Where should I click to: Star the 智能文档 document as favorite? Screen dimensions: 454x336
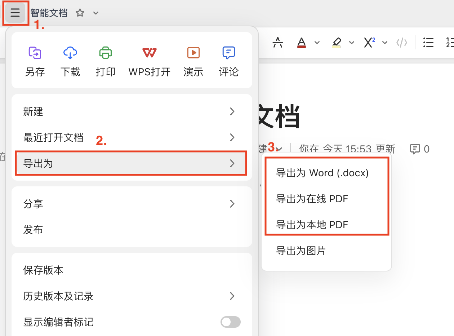tap(80, 13)
